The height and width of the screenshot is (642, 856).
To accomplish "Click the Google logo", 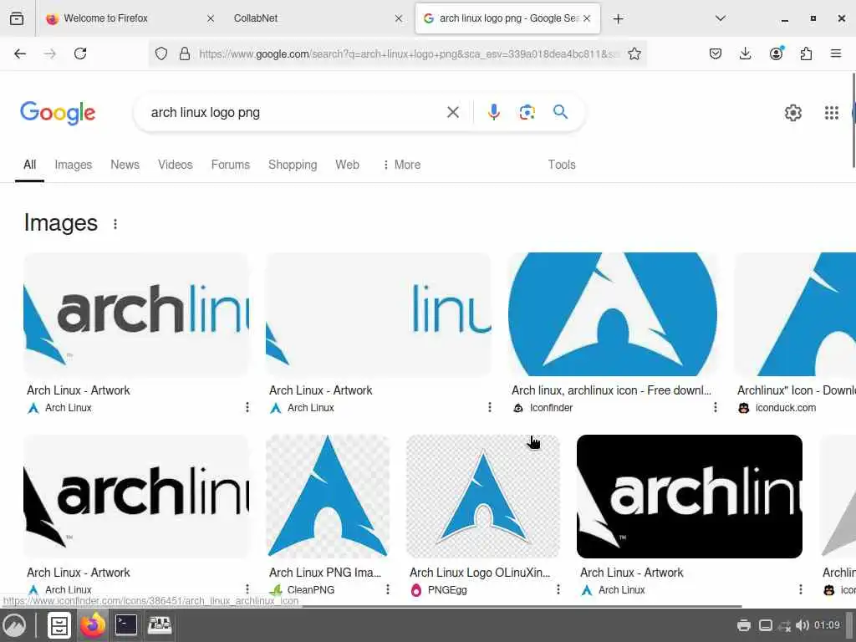I will click(x=58, y=113).
